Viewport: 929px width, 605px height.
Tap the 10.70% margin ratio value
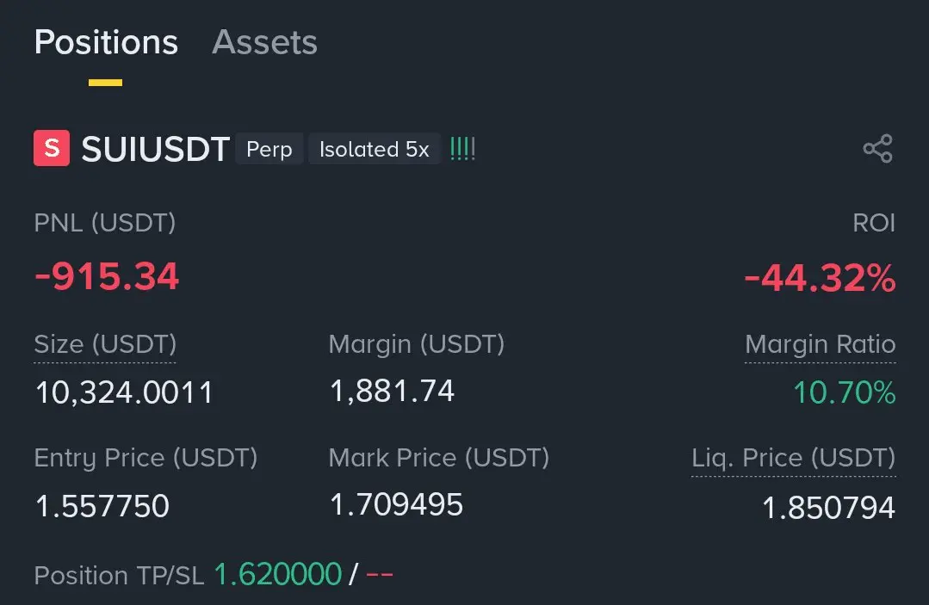pos(844,392)
